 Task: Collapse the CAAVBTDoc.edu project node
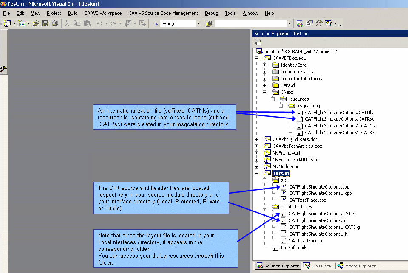coord(257,58)
